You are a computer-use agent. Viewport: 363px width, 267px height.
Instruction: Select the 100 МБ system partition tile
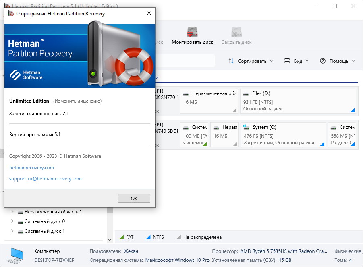194,135
